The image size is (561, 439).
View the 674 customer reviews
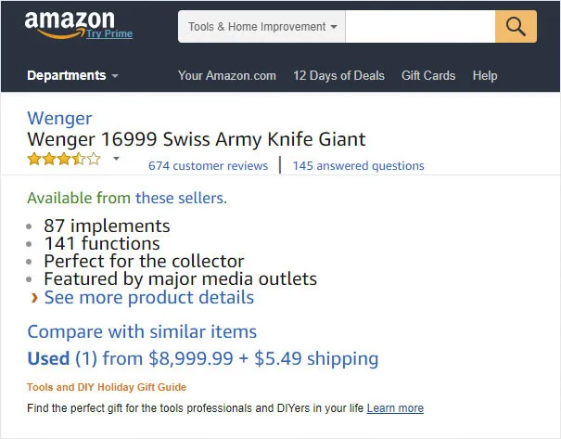(x=209, y=166)
